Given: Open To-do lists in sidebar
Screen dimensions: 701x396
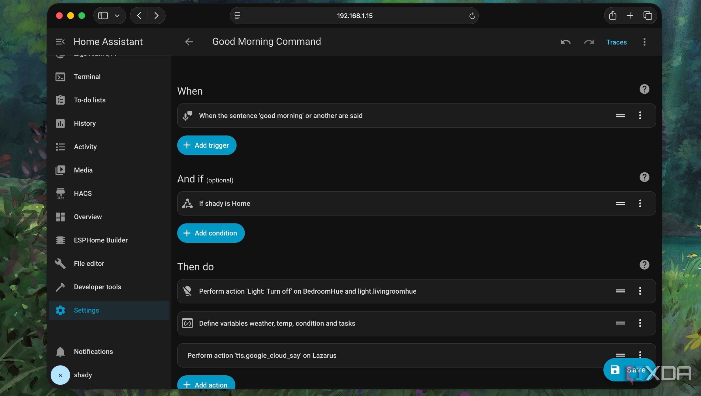Looking at the screenshot, I should tap(109, 100).
